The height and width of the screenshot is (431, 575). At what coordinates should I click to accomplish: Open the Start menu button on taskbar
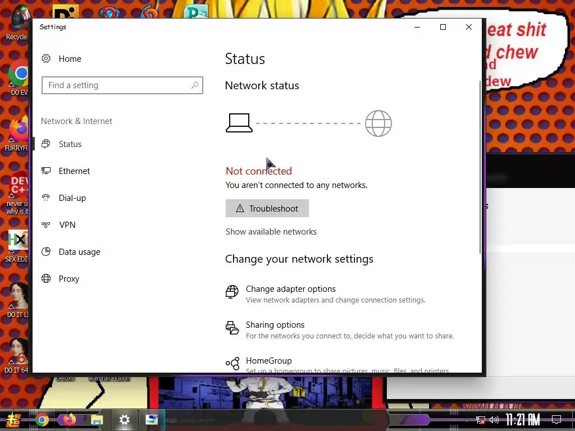[13, 420]
